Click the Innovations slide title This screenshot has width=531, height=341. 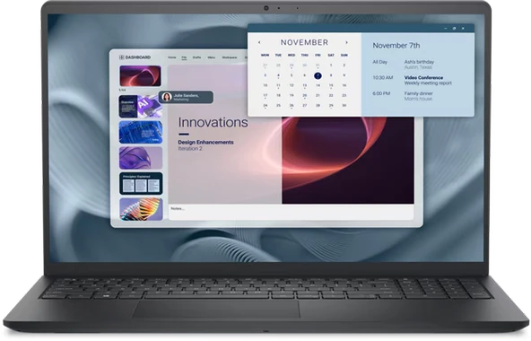click(213, 122)
